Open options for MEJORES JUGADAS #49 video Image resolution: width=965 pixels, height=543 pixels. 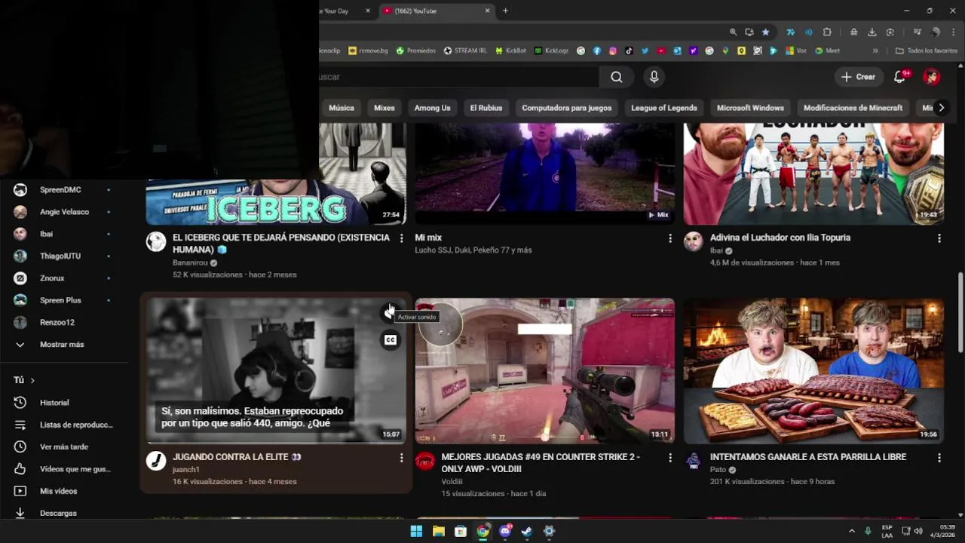(669, 458)
